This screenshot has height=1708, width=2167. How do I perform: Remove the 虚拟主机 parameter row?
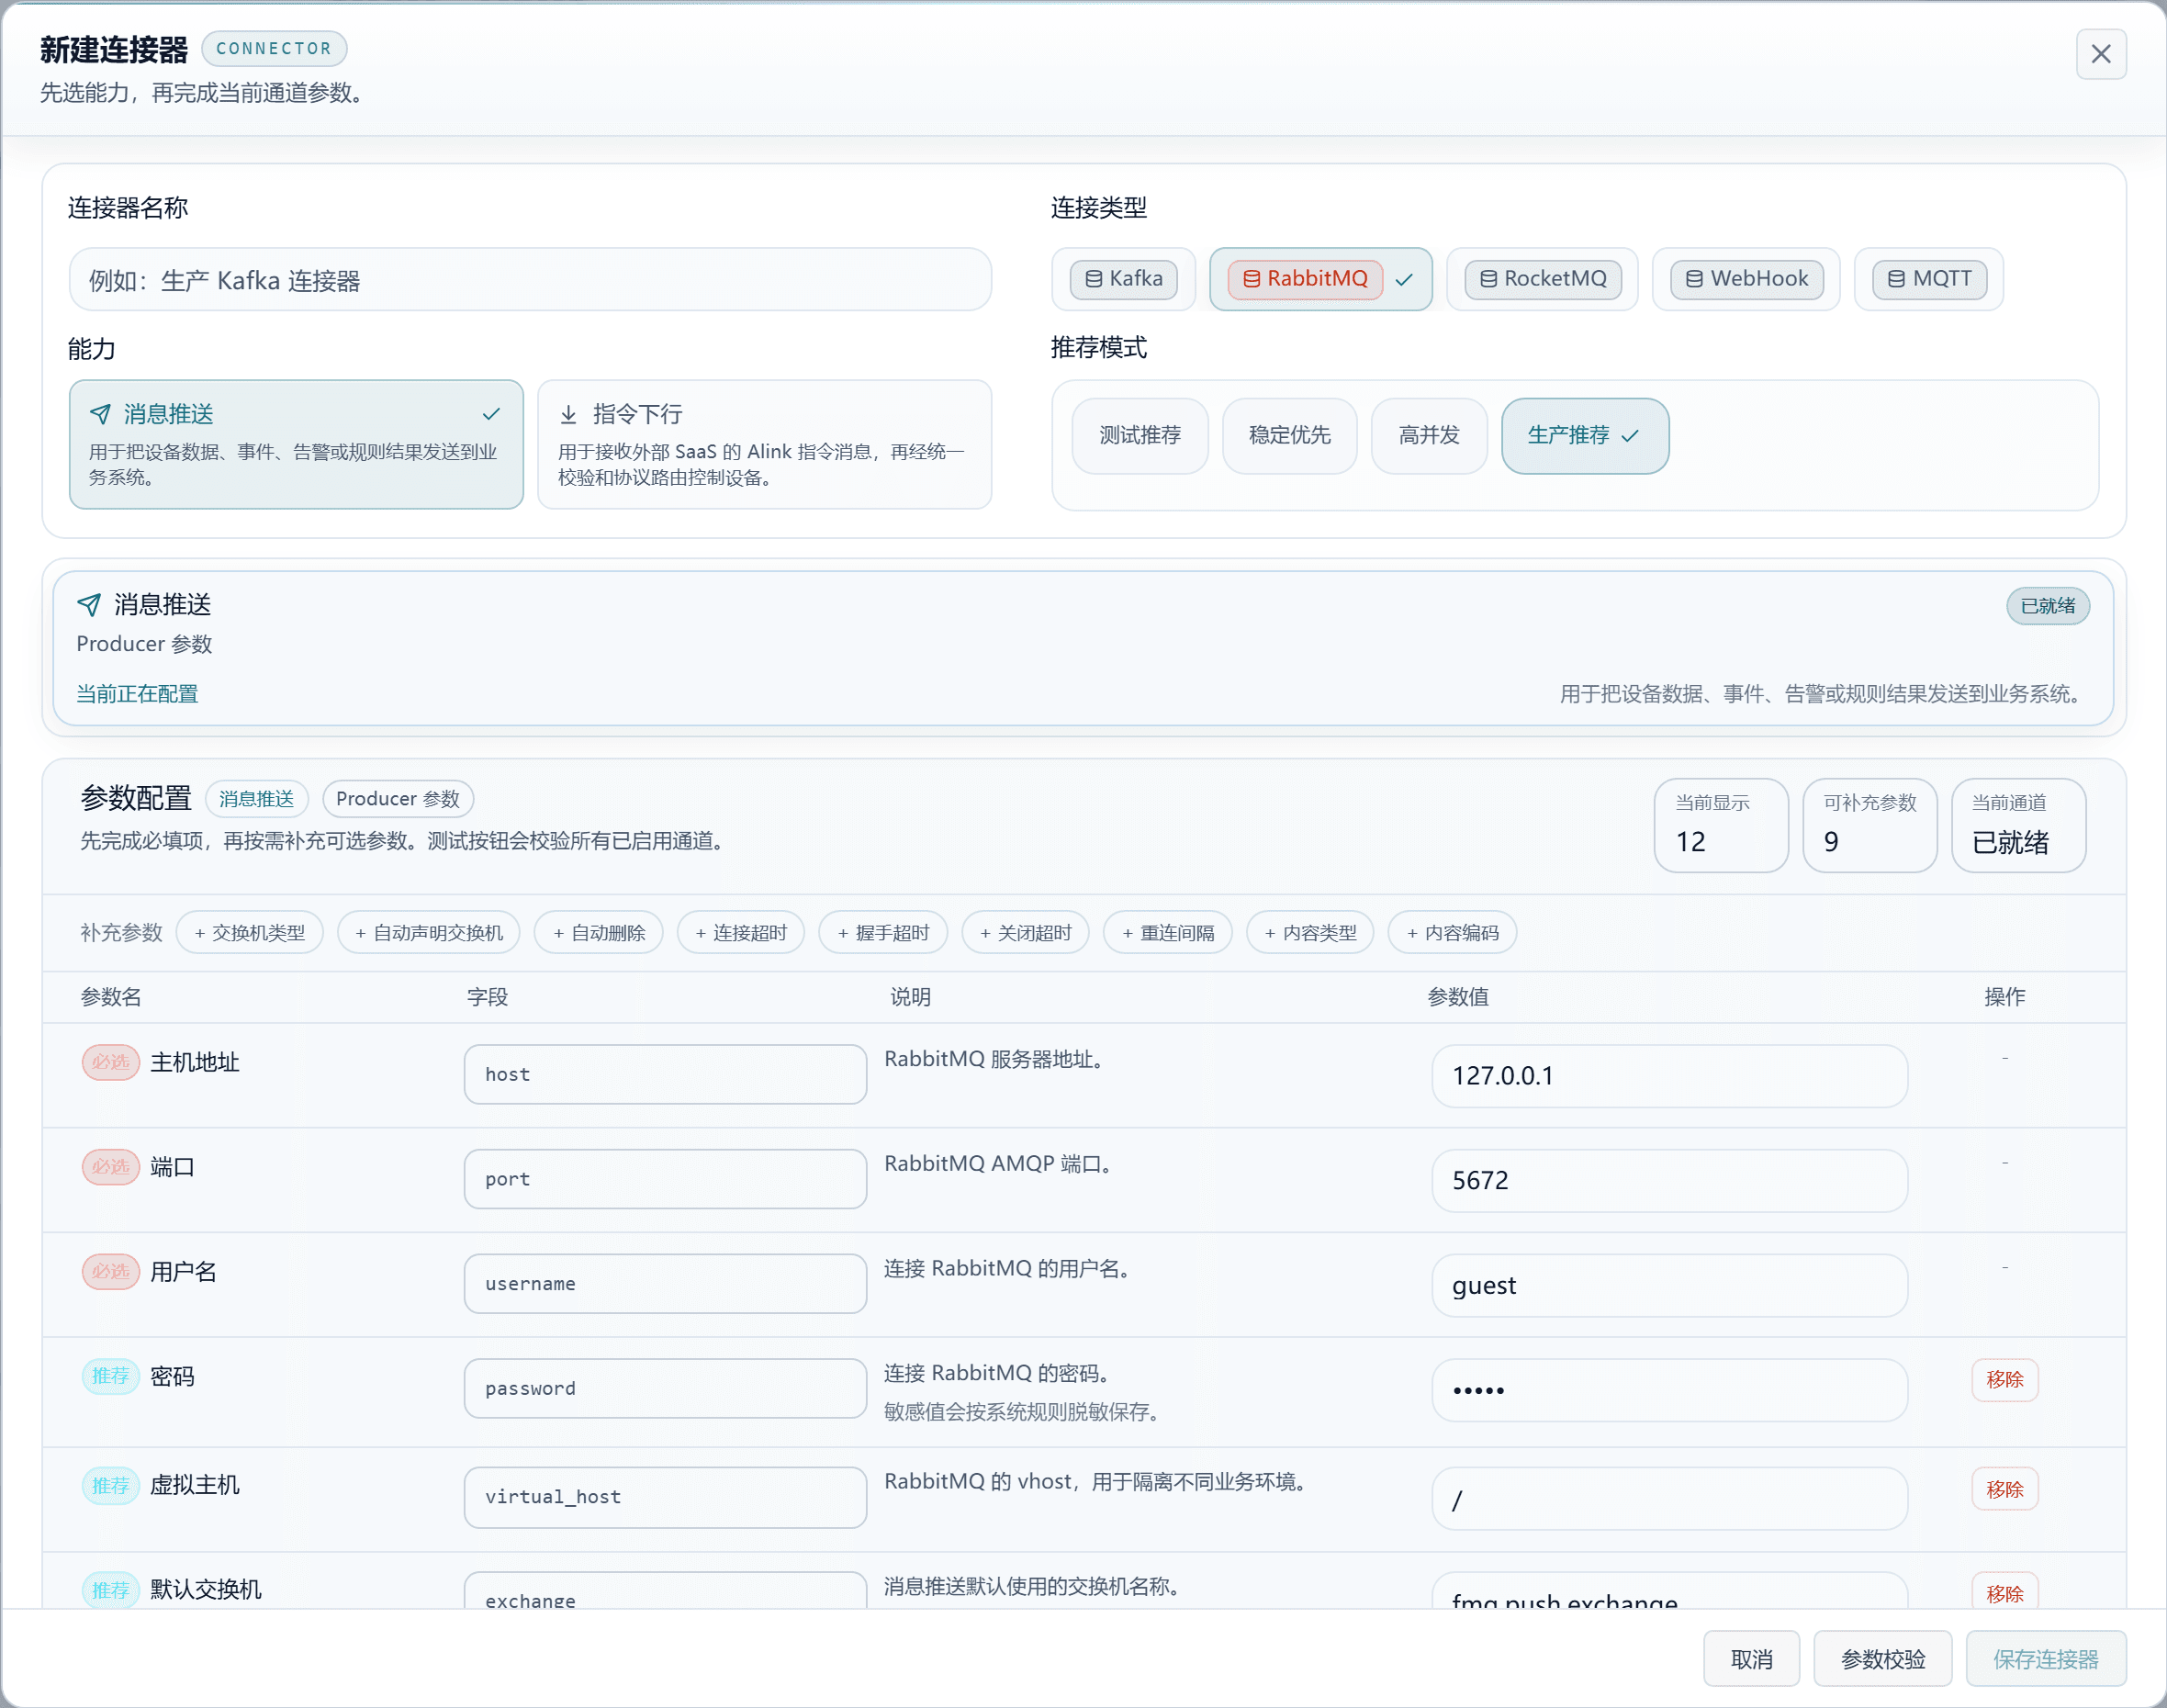point(2004,1490)
